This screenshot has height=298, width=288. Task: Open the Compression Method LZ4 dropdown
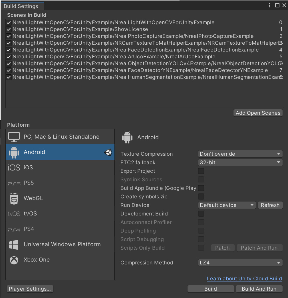click(240, 262)
